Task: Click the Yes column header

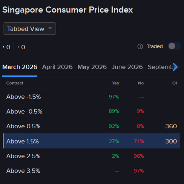Action: click(115, 83)
